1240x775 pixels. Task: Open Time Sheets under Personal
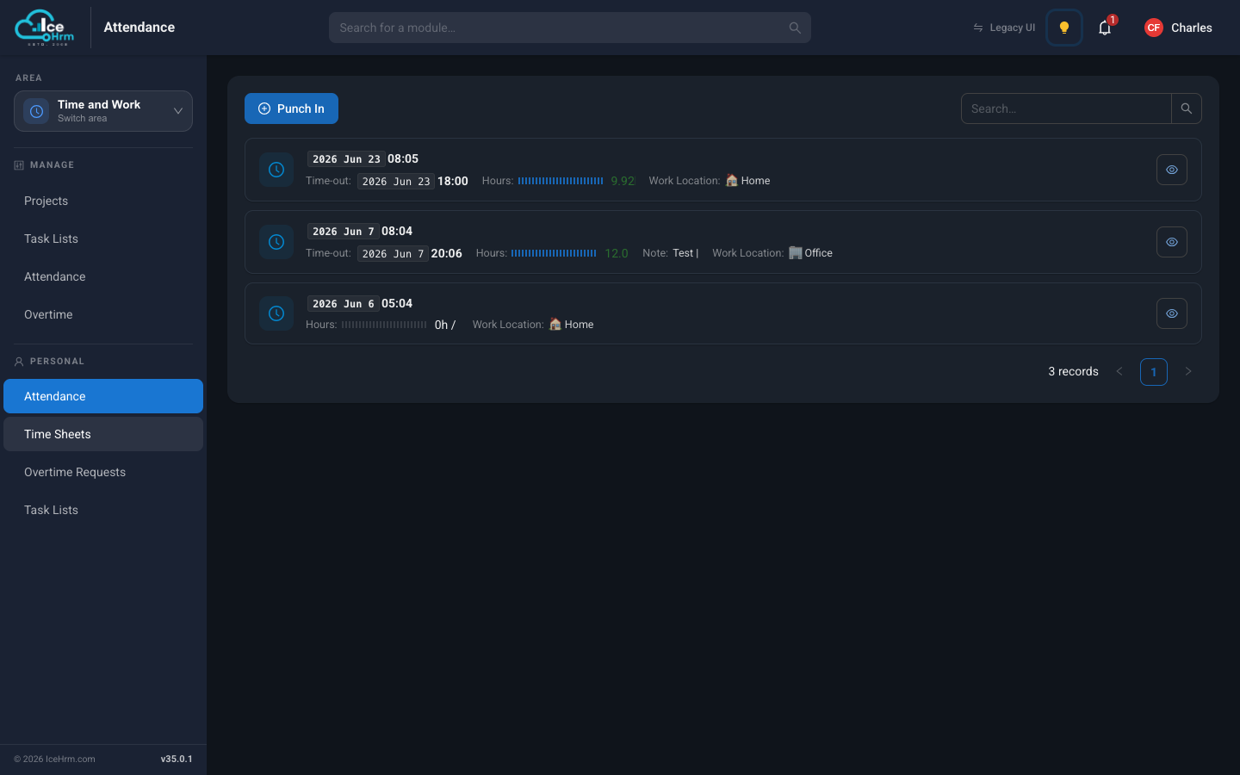pyautogui.click(x=103, y=434)
